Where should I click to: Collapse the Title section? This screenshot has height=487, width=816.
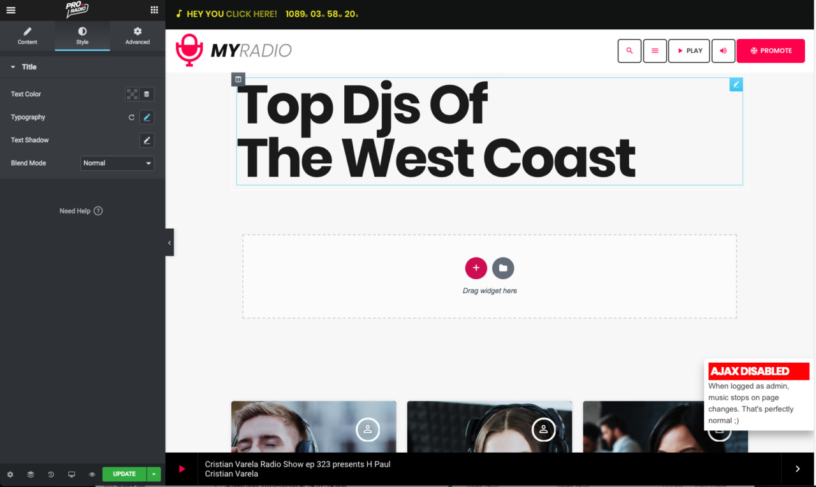pos(83,67)
